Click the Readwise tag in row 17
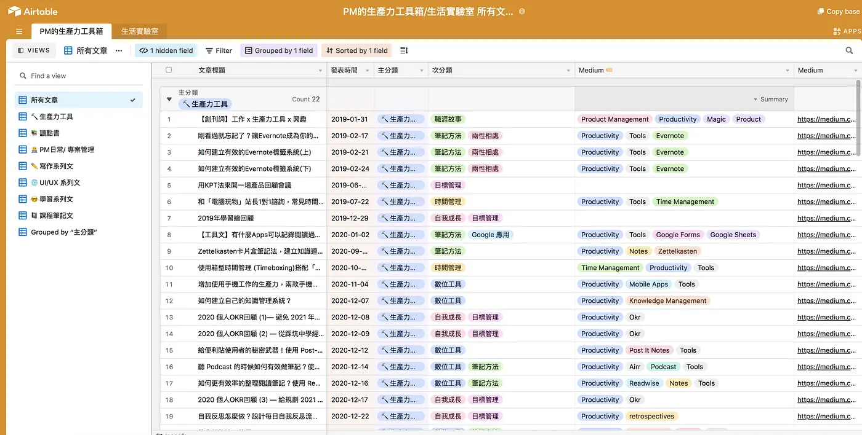The width and height of the screenshot is (862, 435). [644, 383]
